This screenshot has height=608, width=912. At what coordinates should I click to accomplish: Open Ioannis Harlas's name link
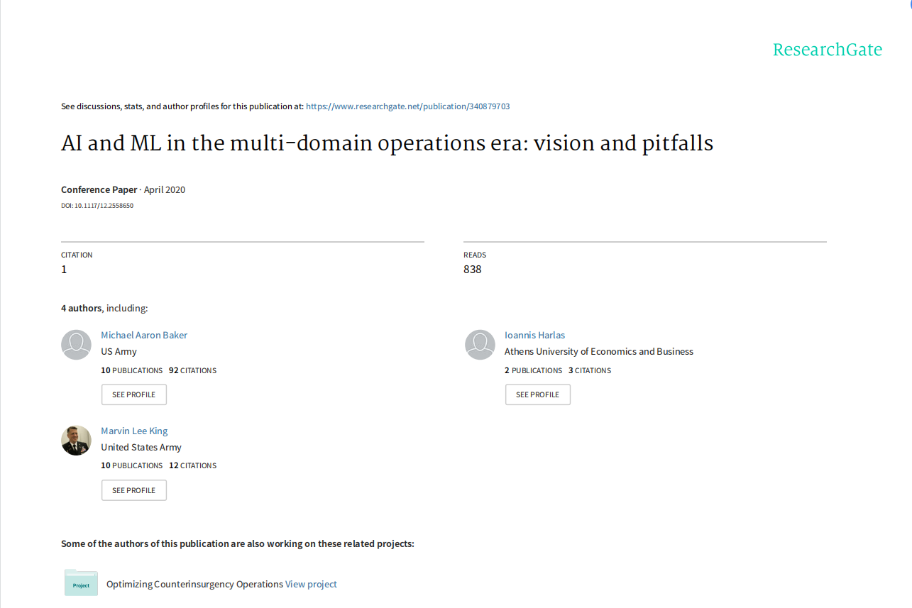pos(534,335)
